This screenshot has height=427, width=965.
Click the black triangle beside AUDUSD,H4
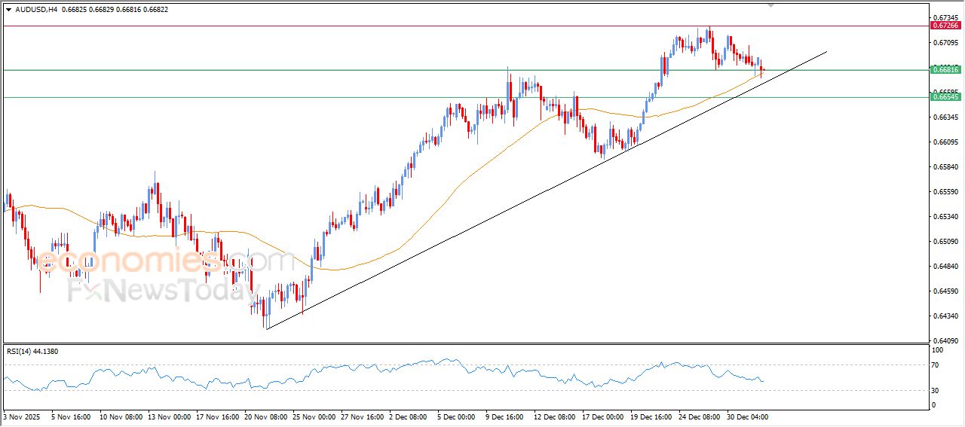pos(8,10)
